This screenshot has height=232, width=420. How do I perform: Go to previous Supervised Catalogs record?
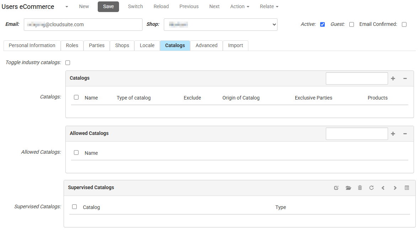click(383, 188)
